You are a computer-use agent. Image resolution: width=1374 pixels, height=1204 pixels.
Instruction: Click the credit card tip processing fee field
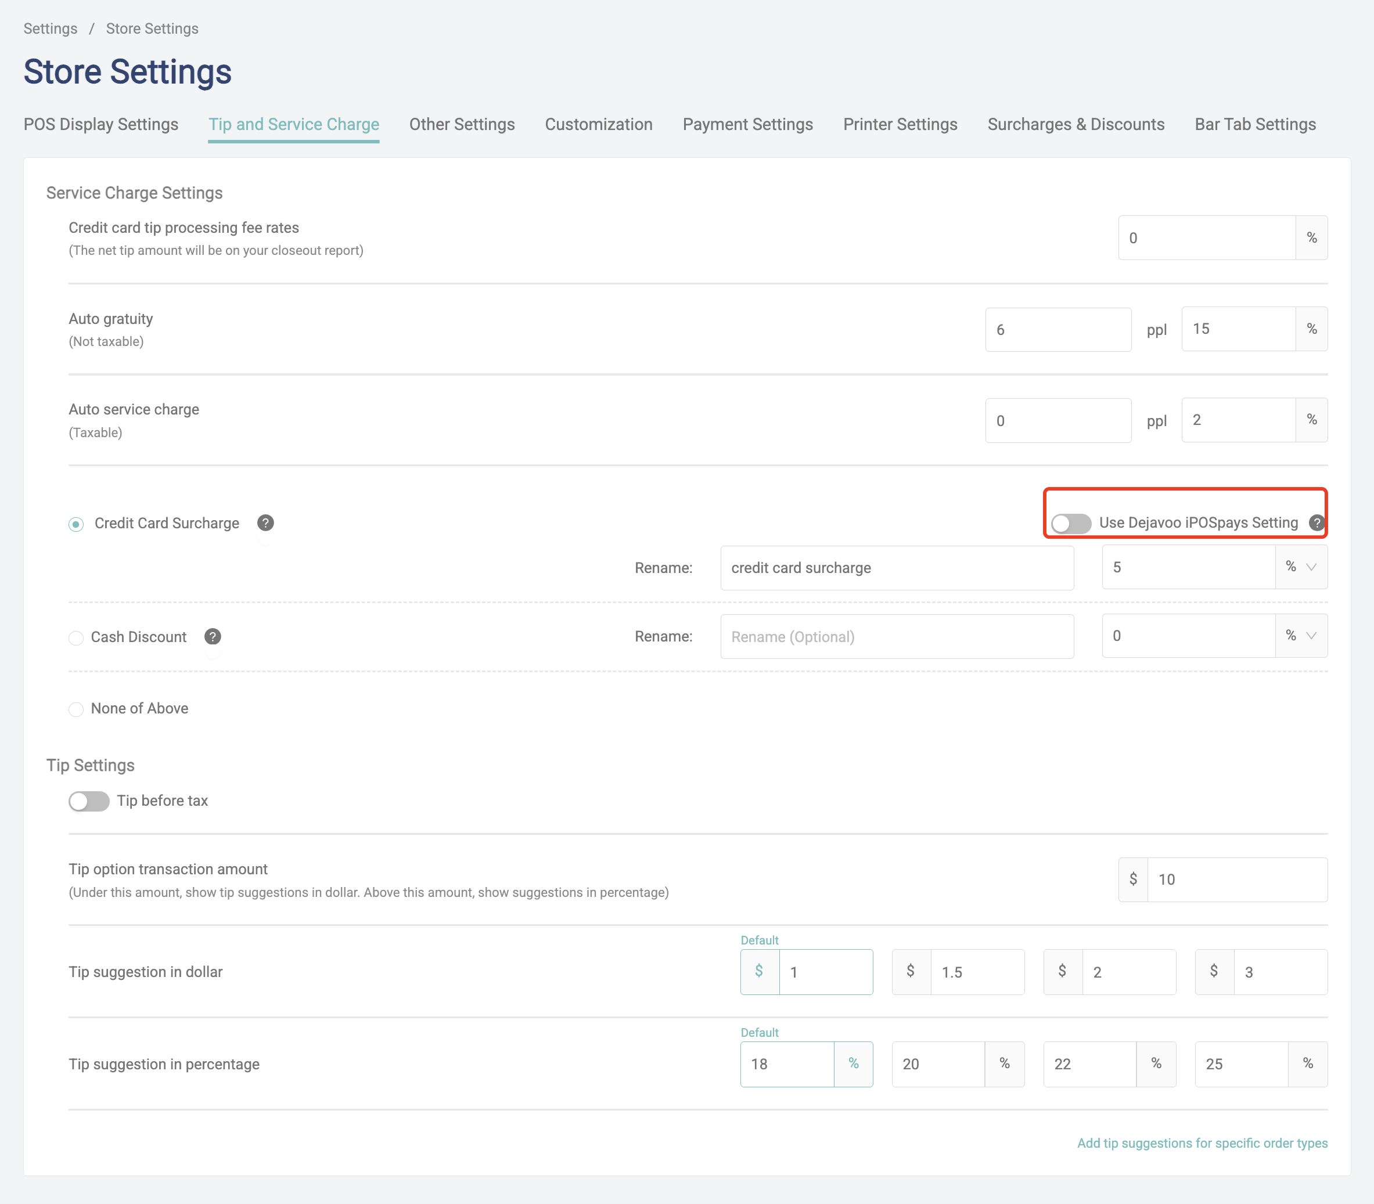(x=1207, y=238)
